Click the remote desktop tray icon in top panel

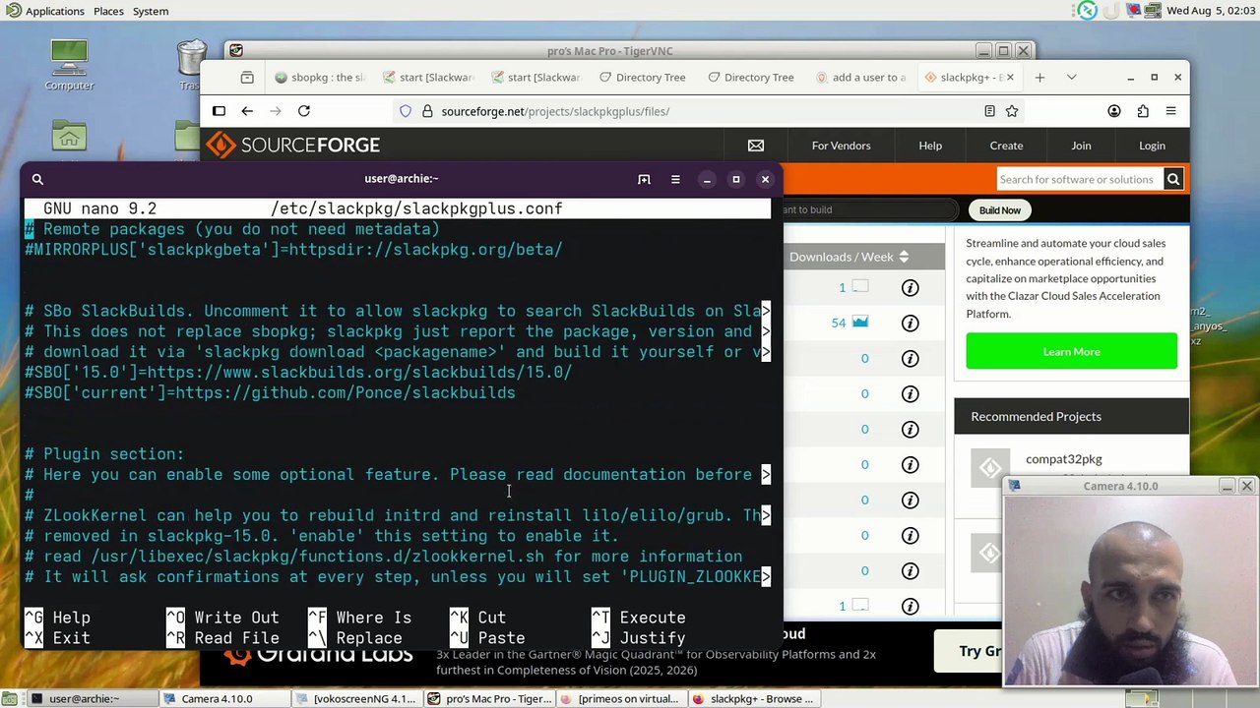coord(1087,11)
